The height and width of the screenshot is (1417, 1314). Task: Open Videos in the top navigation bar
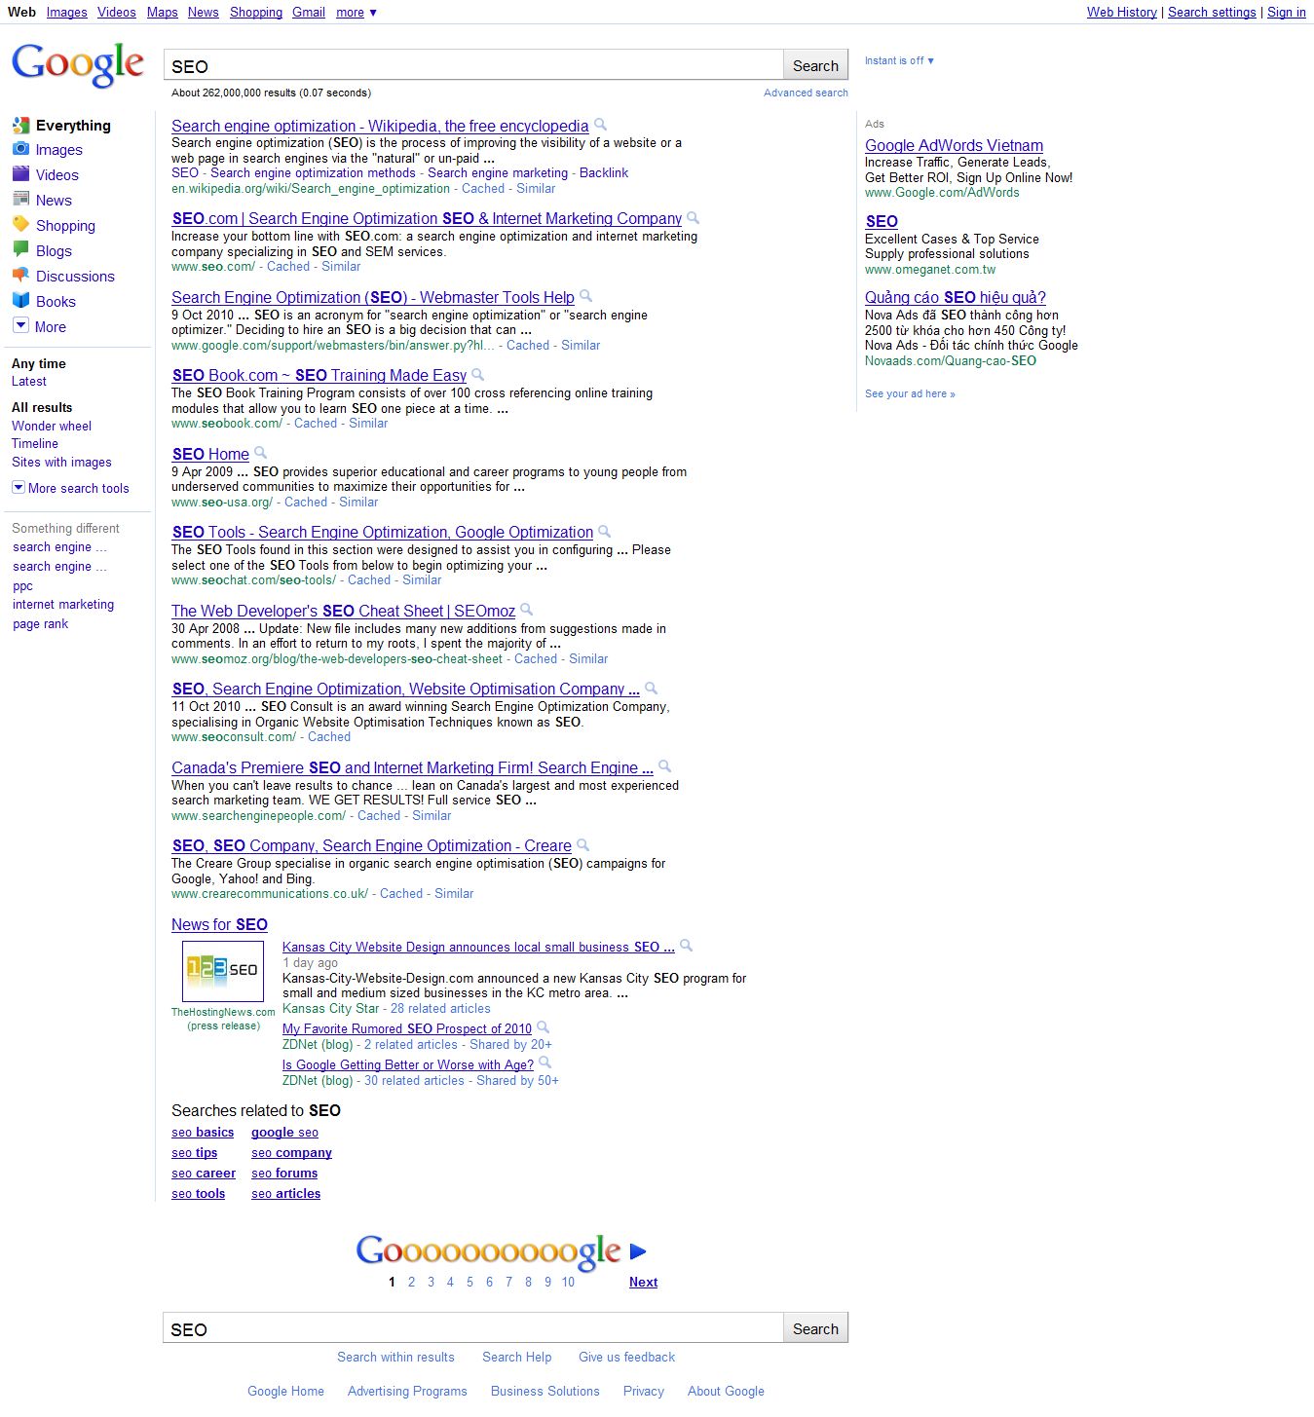click(117, 13)
